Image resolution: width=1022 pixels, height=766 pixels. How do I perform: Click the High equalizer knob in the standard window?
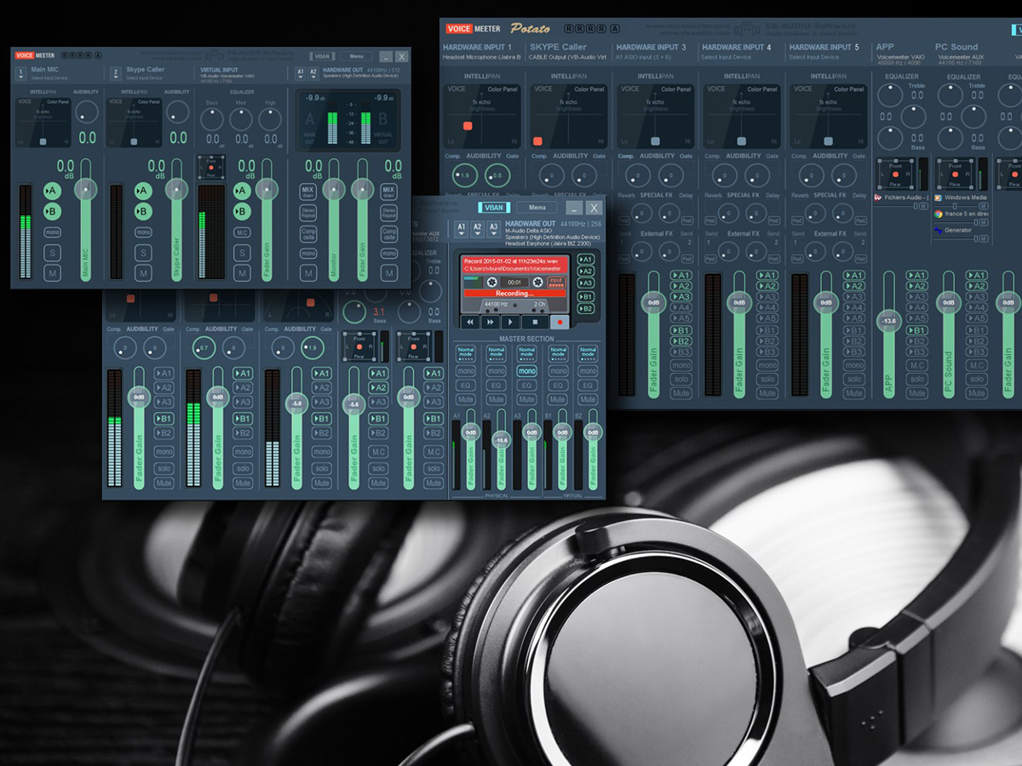click(270, 118)
